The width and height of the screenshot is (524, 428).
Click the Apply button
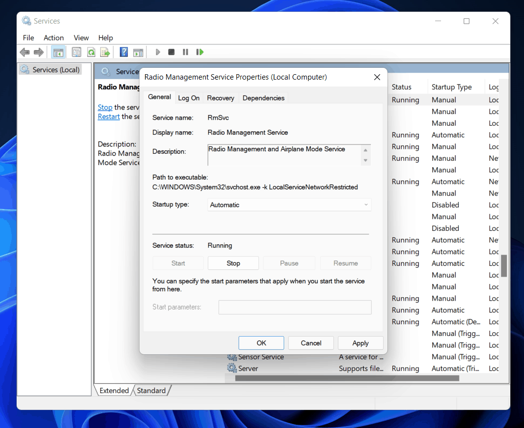click(x=360, y=343)
